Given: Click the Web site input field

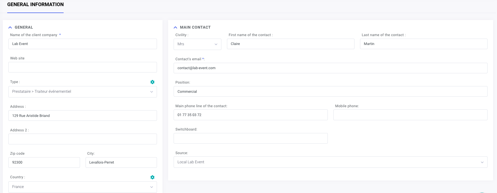Looking at the screenshot, I should click(83, 67).
